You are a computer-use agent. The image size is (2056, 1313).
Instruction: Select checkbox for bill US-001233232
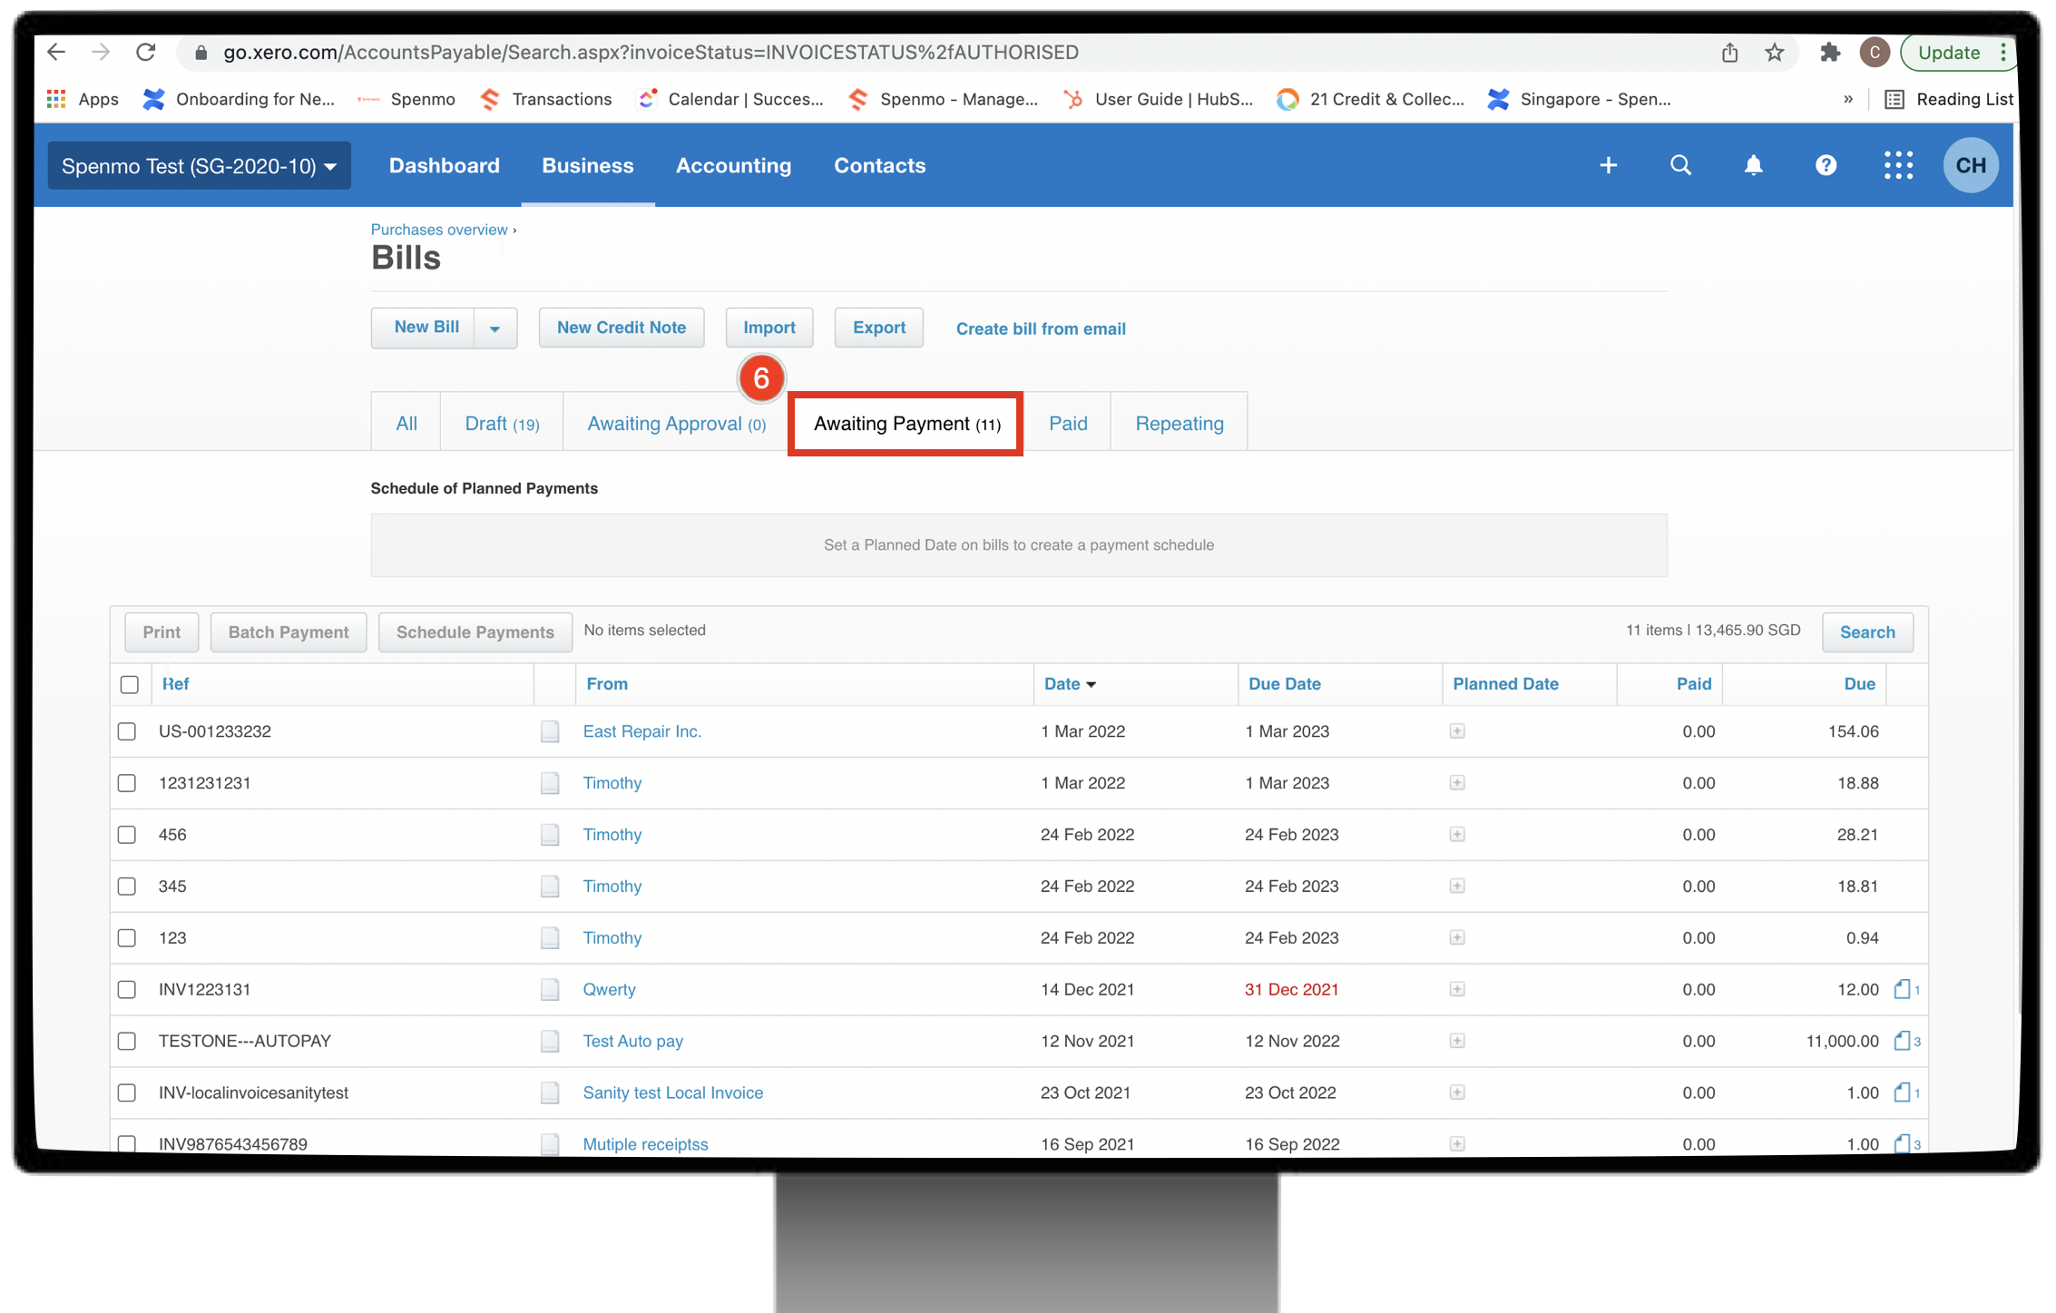[x=127, y=731]
